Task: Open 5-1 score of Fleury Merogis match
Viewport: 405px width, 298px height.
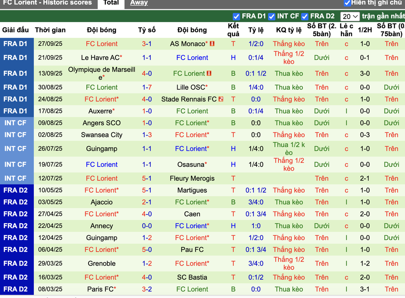Action: (147, 178)
